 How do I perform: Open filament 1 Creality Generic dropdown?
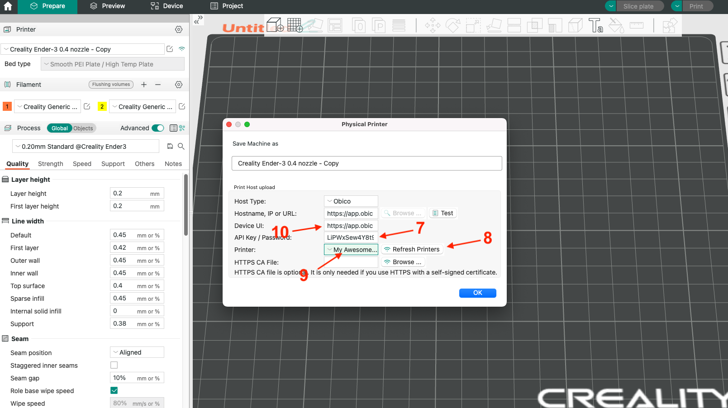point(48,106)
